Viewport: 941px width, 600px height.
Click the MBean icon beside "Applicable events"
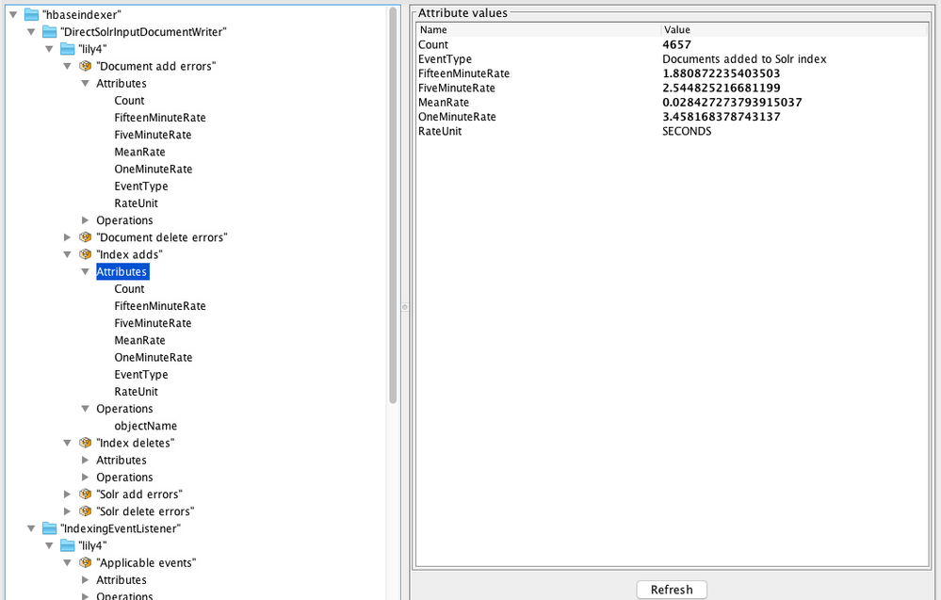tap(85, 563)
